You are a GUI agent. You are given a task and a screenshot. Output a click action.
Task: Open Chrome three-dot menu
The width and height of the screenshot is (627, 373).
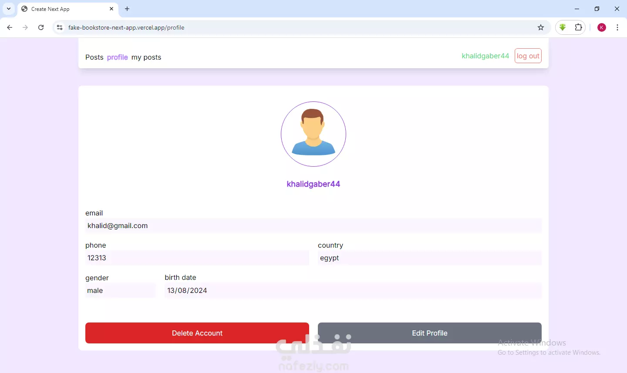coord(617,27)
